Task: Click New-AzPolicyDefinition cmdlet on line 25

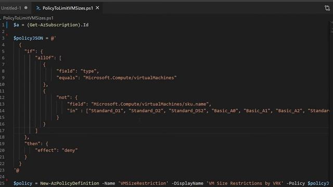Action: (x=70, y=183)
